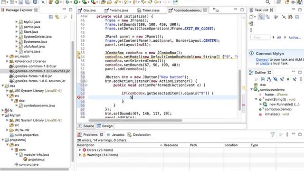Toggle Scheduled presentation in Task List
Viewport: 304px width, 171px height.
[x=268, y=17]
